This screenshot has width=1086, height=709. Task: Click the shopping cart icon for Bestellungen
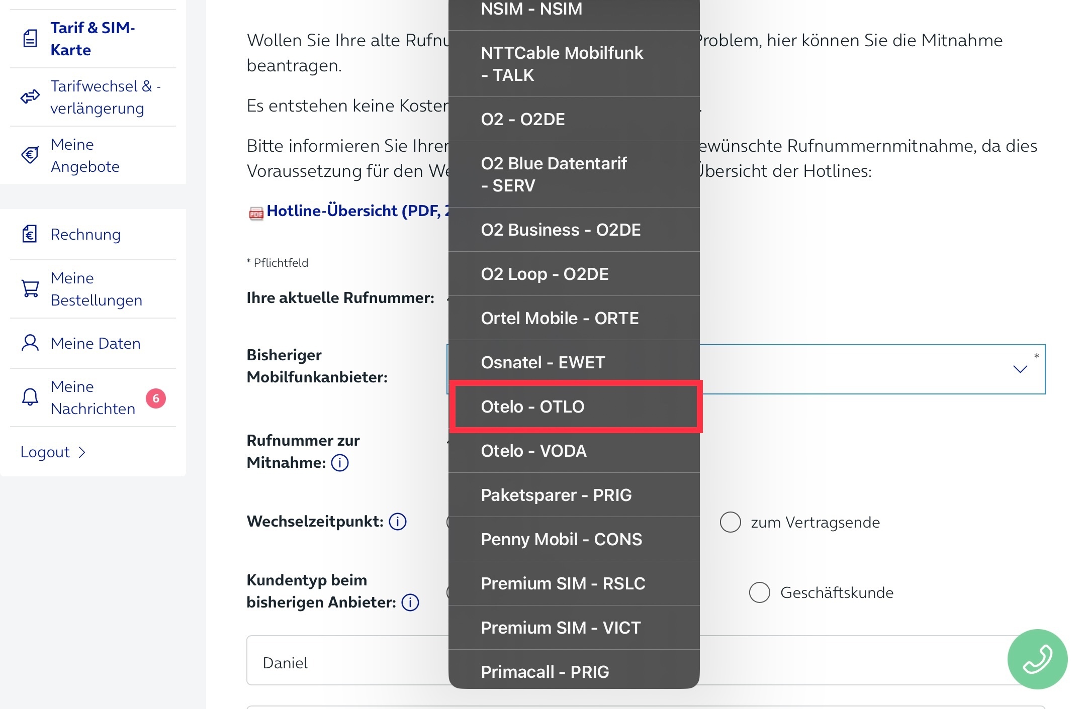coord(30,288)
